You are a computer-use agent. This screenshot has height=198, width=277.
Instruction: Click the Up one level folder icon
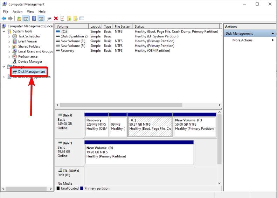[x=19, y=19]
